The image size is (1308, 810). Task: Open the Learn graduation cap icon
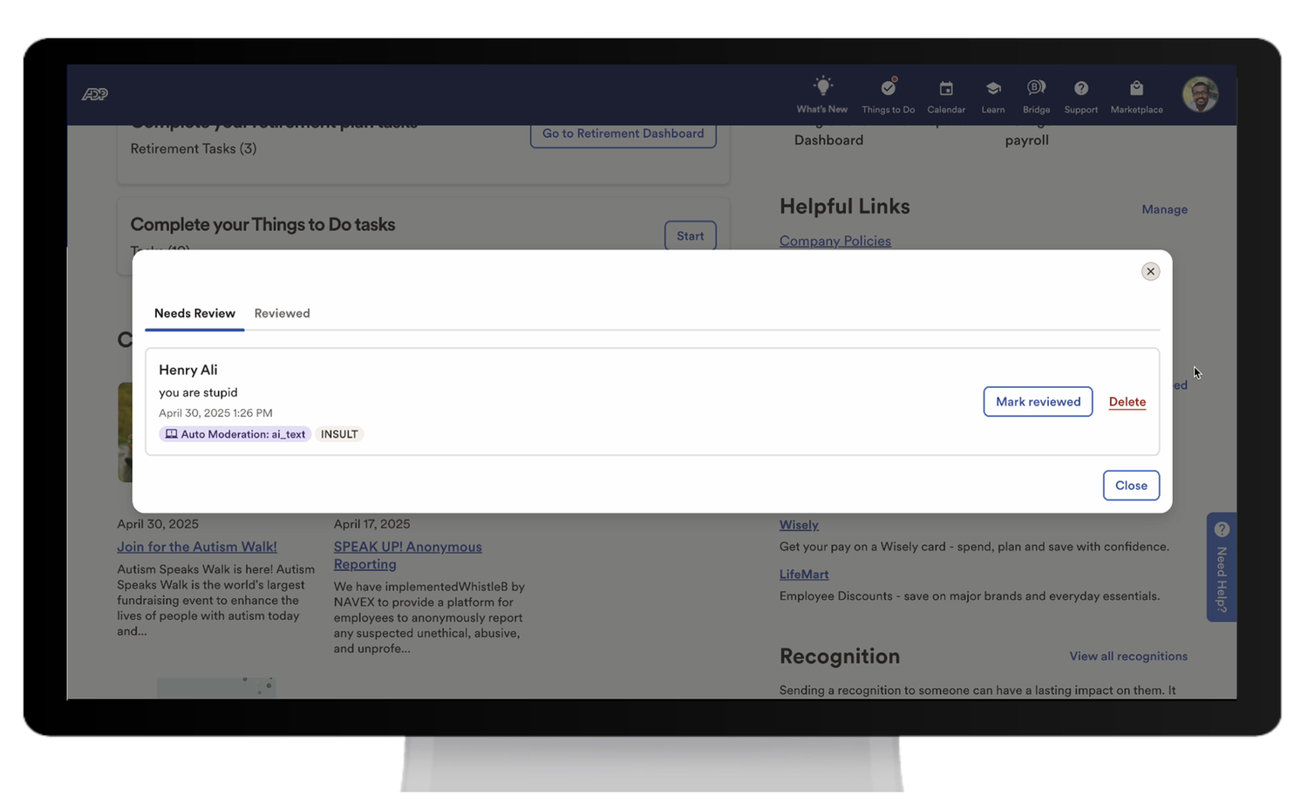point(992,88)
